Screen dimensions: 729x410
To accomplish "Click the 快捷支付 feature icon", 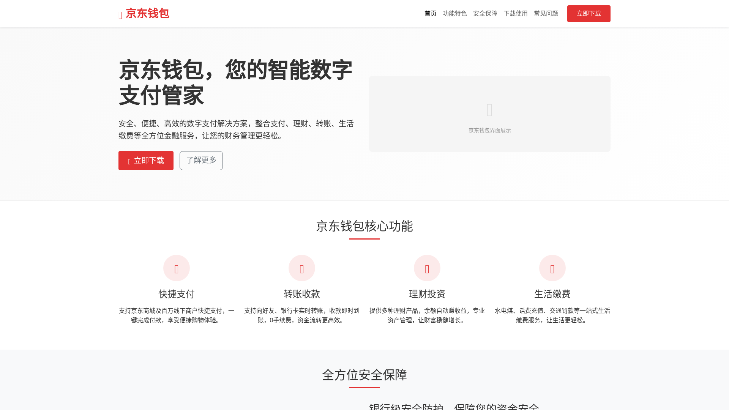I will coord(177,268).
